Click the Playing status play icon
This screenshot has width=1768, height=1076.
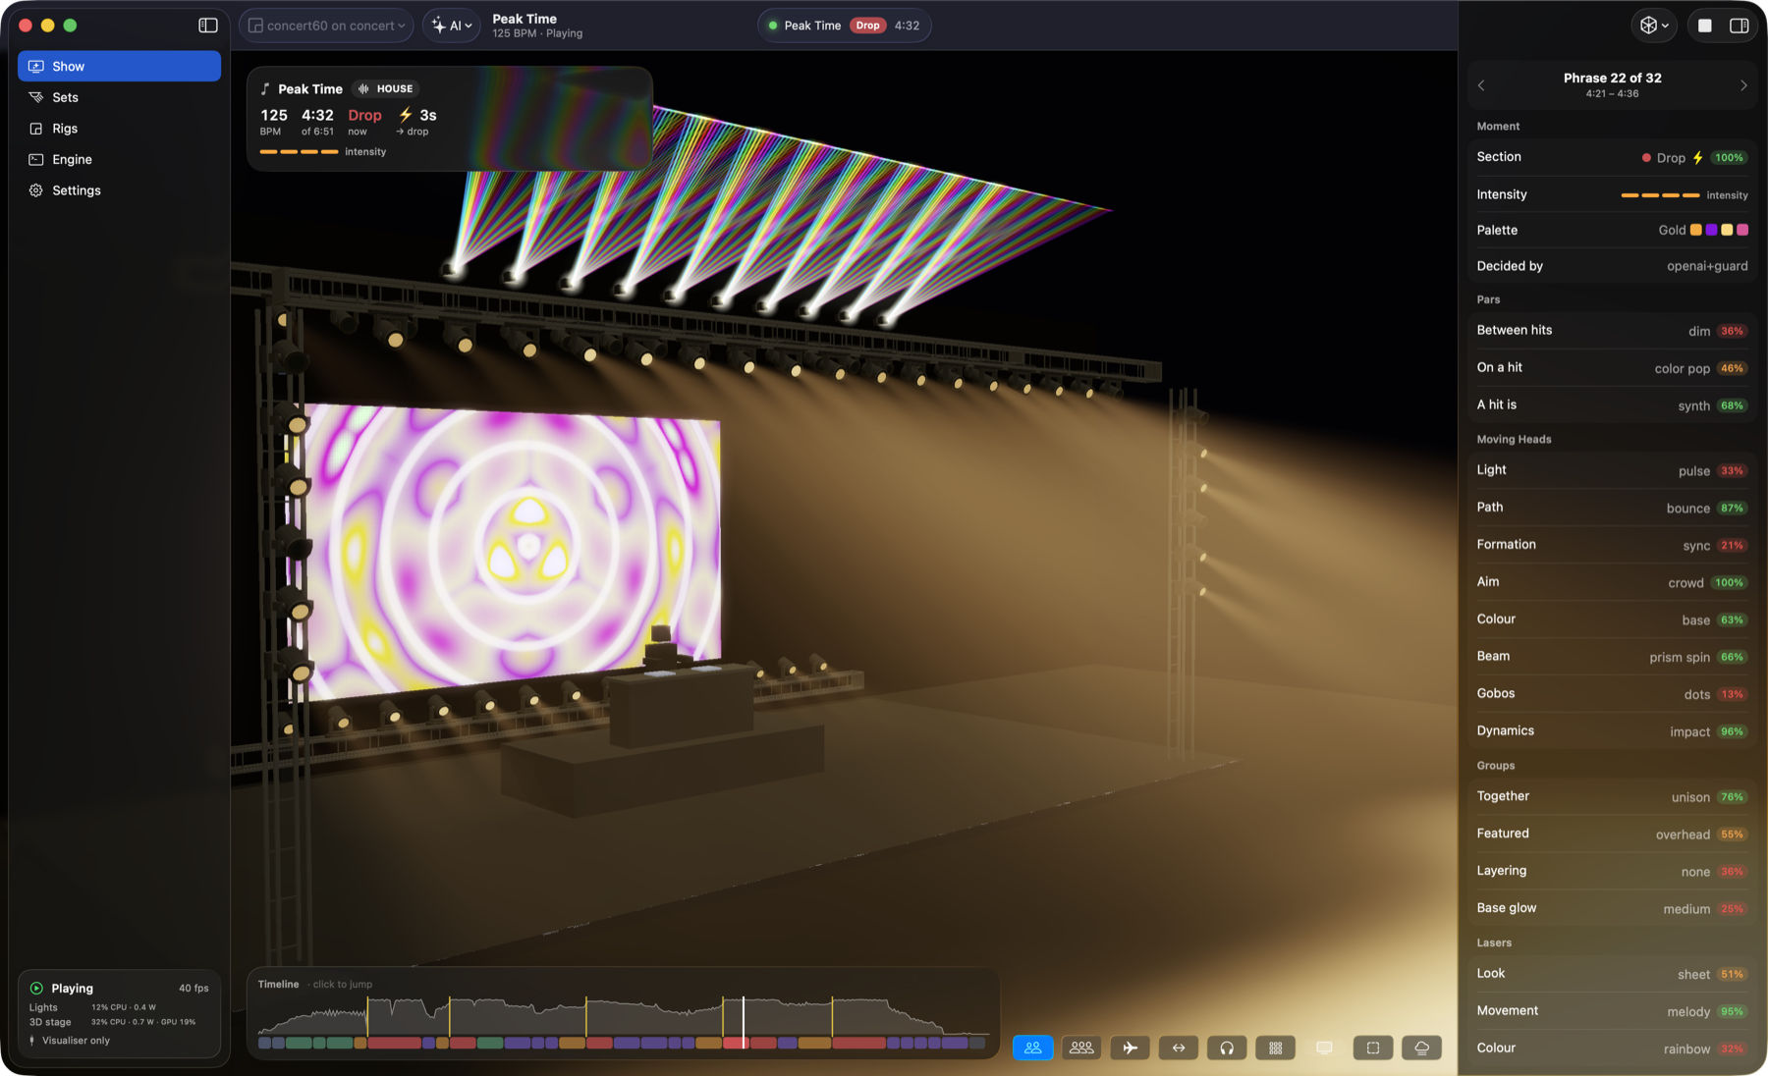(36, 988)
